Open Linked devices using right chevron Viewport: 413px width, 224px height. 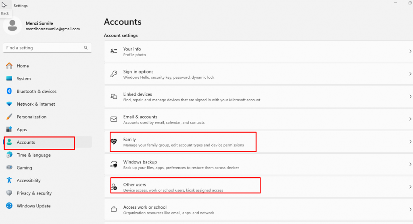410,96
